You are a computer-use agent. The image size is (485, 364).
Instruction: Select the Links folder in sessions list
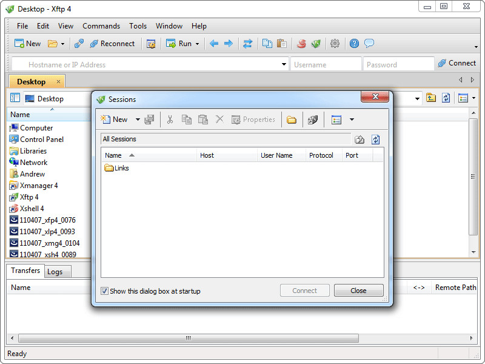tap(116, 168)
